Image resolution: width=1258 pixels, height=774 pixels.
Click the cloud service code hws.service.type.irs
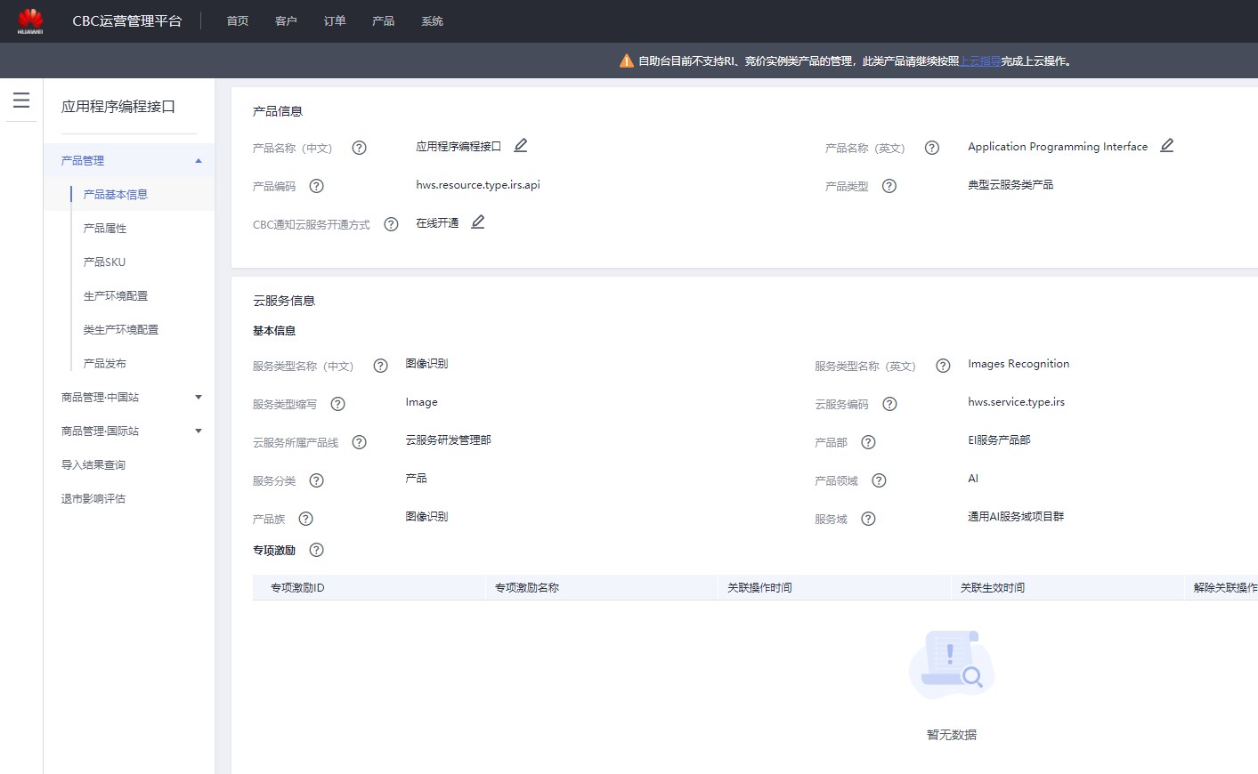click(1017, 402)
